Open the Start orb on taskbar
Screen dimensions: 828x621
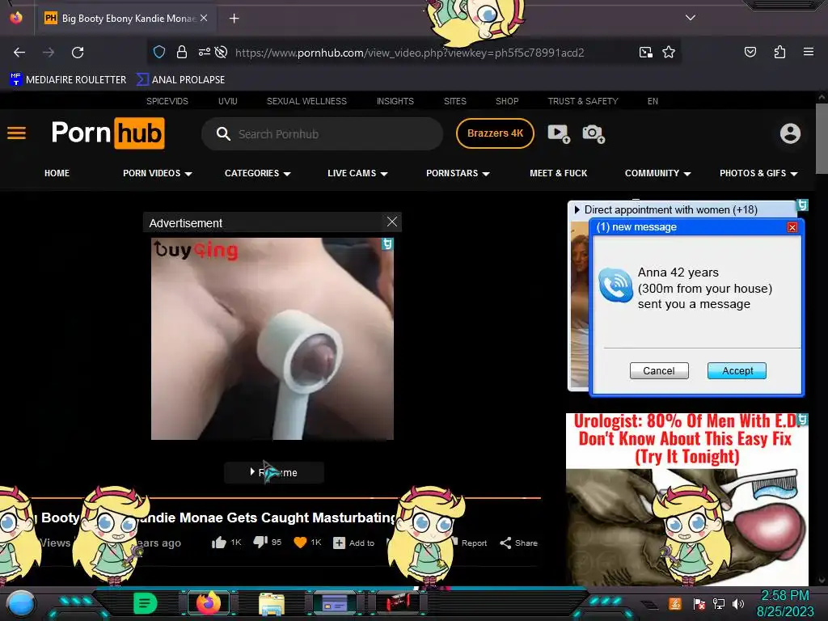(21, 603)
